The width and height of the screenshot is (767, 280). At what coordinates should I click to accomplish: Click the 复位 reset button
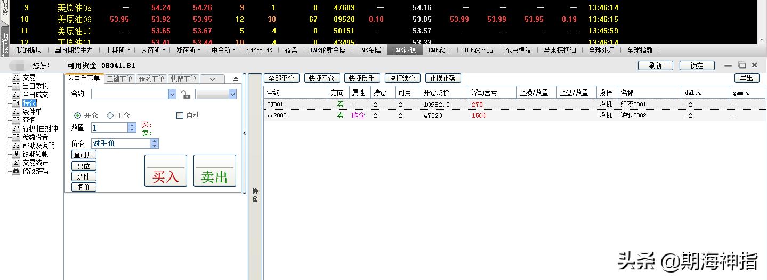point(84,166)
